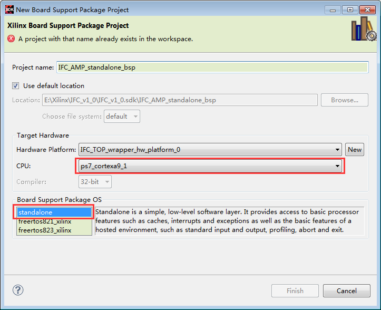Click the library books wizard banner icon
This screenshot has height=310, width=381.
tap(364, 28)
